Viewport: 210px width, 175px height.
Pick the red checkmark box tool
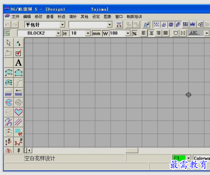tap(18, 53)
